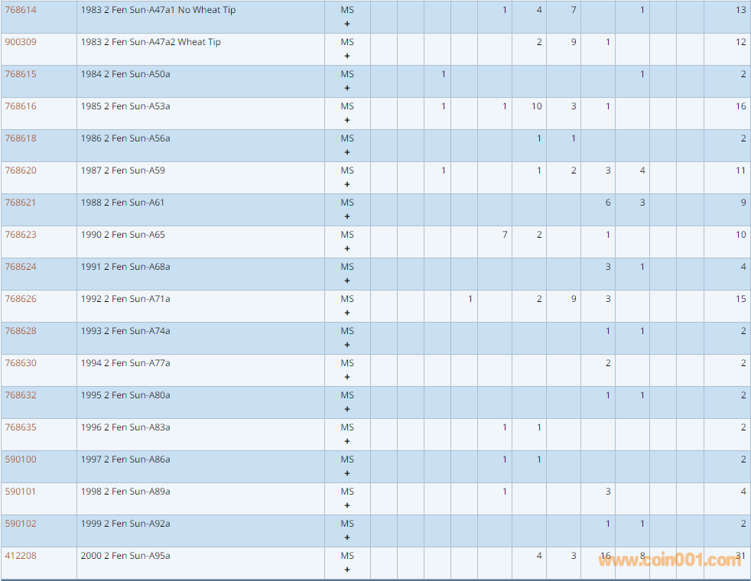Click the count 7 in the 1990 row

point(505,235)
